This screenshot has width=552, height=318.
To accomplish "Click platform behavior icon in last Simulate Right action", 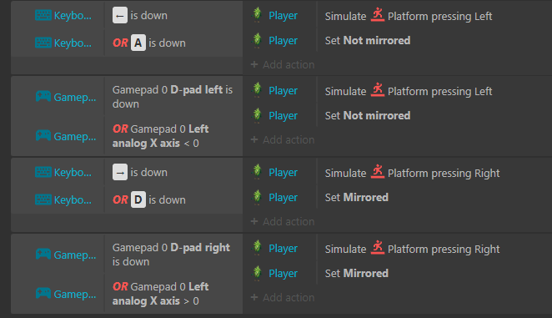I will (x=378, y=248).
